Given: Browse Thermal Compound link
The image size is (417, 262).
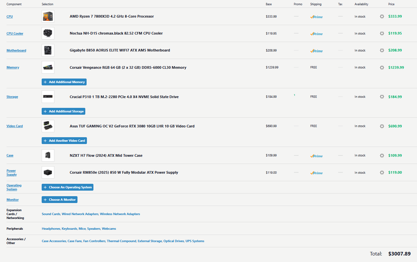Looking at the screenshot, I should [121, 241].
